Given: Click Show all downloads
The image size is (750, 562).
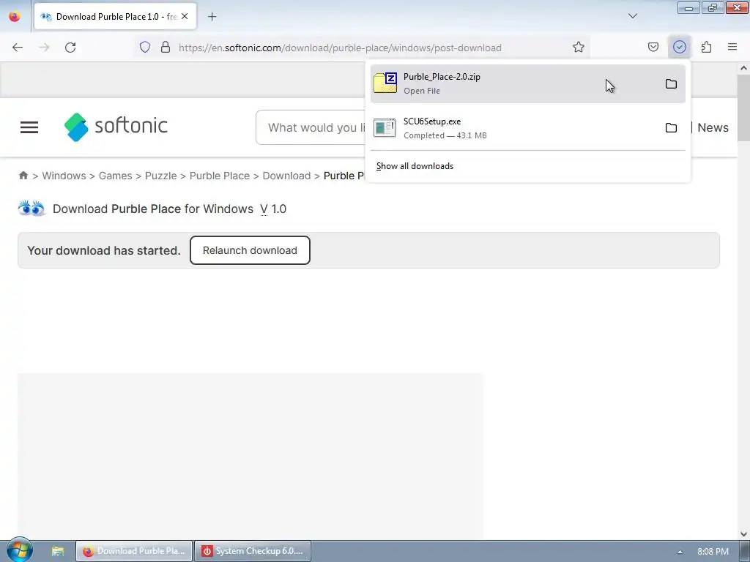Looking at the screenshot, I should coord(415,166).
